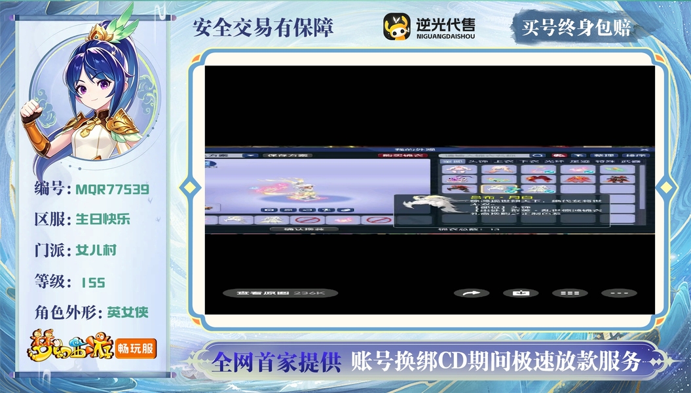
Task: Click the third small button under character preview
Action: 307,210
